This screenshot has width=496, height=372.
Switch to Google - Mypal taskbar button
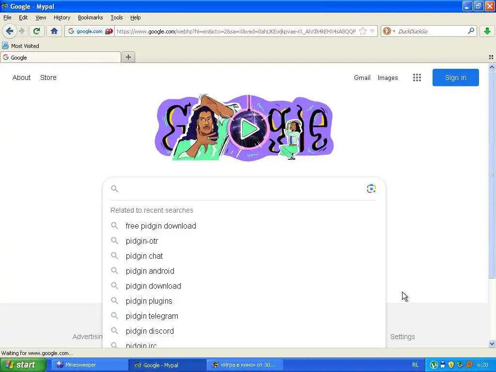(167, 365)
